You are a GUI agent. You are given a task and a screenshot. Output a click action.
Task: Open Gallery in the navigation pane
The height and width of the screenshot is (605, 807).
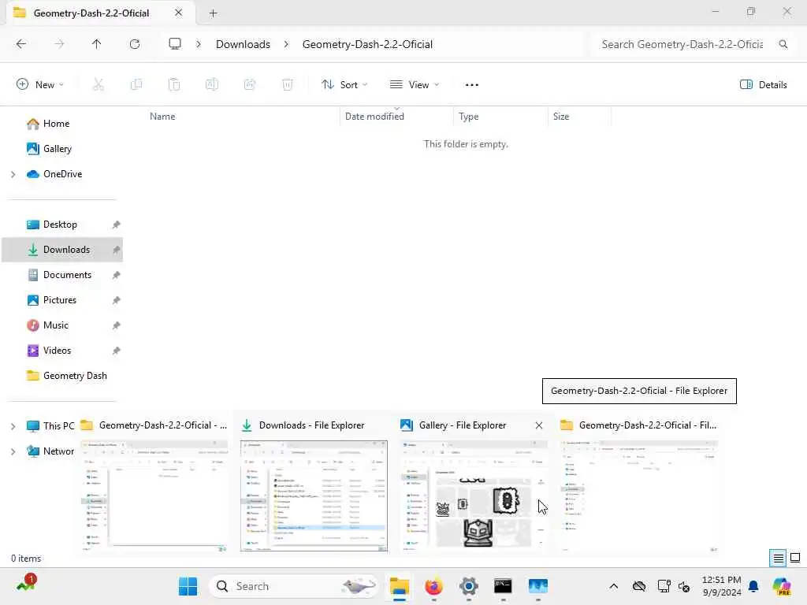(x=57, y=149)
